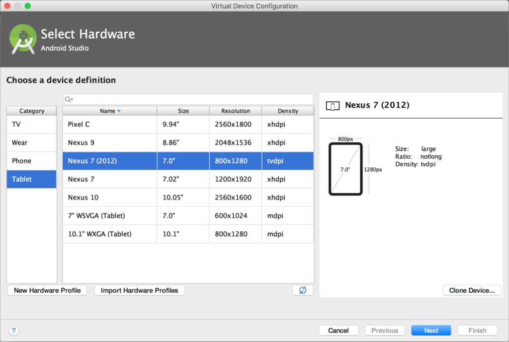The width and height of the screenshot is (509, 342).
Task: Proceed with the Next button
Action: coord(431,330)
